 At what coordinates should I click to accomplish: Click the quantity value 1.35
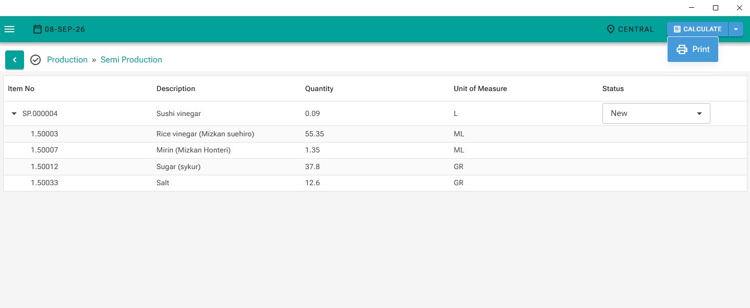[312, 150]
